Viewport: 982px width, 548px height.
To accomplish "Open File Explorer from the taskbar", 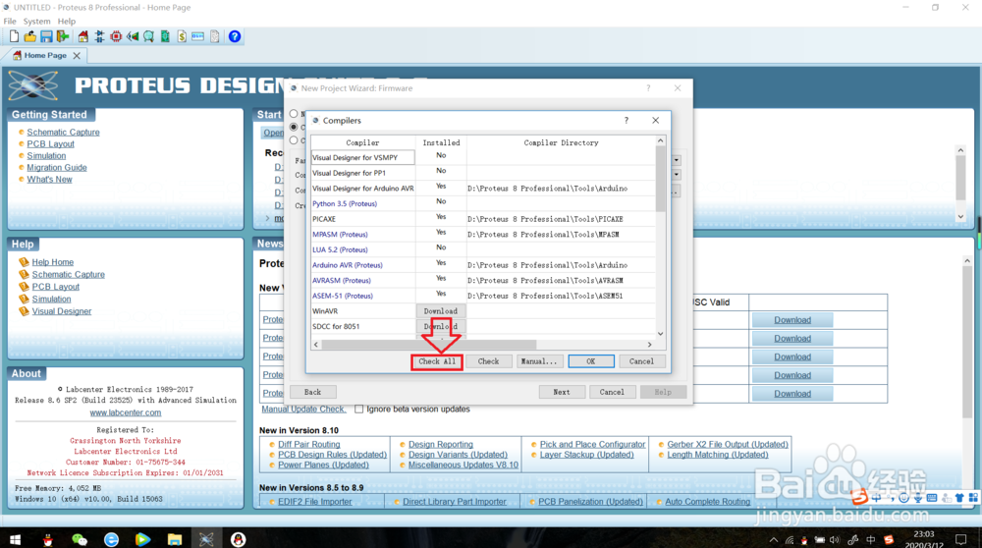I will pyautogui.click(x=174, y=539).
